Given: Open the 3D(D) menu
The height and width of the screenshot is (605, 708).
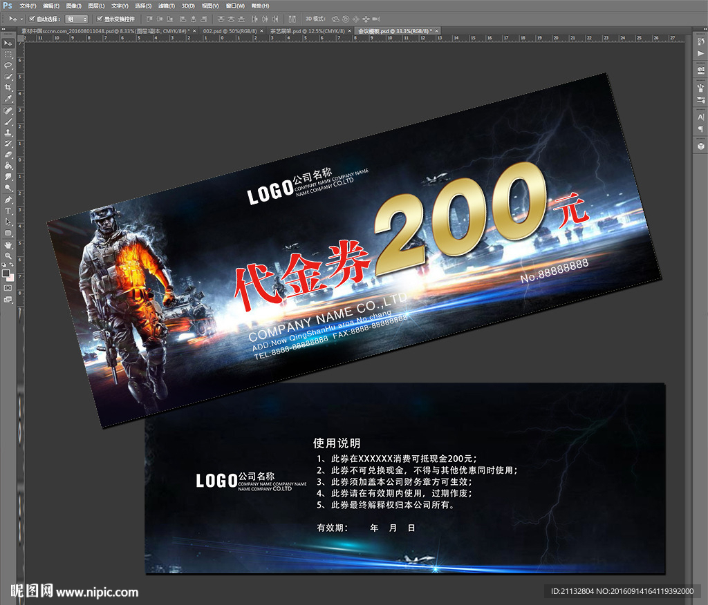Looking at the screenshot, I should coord(188,6).
